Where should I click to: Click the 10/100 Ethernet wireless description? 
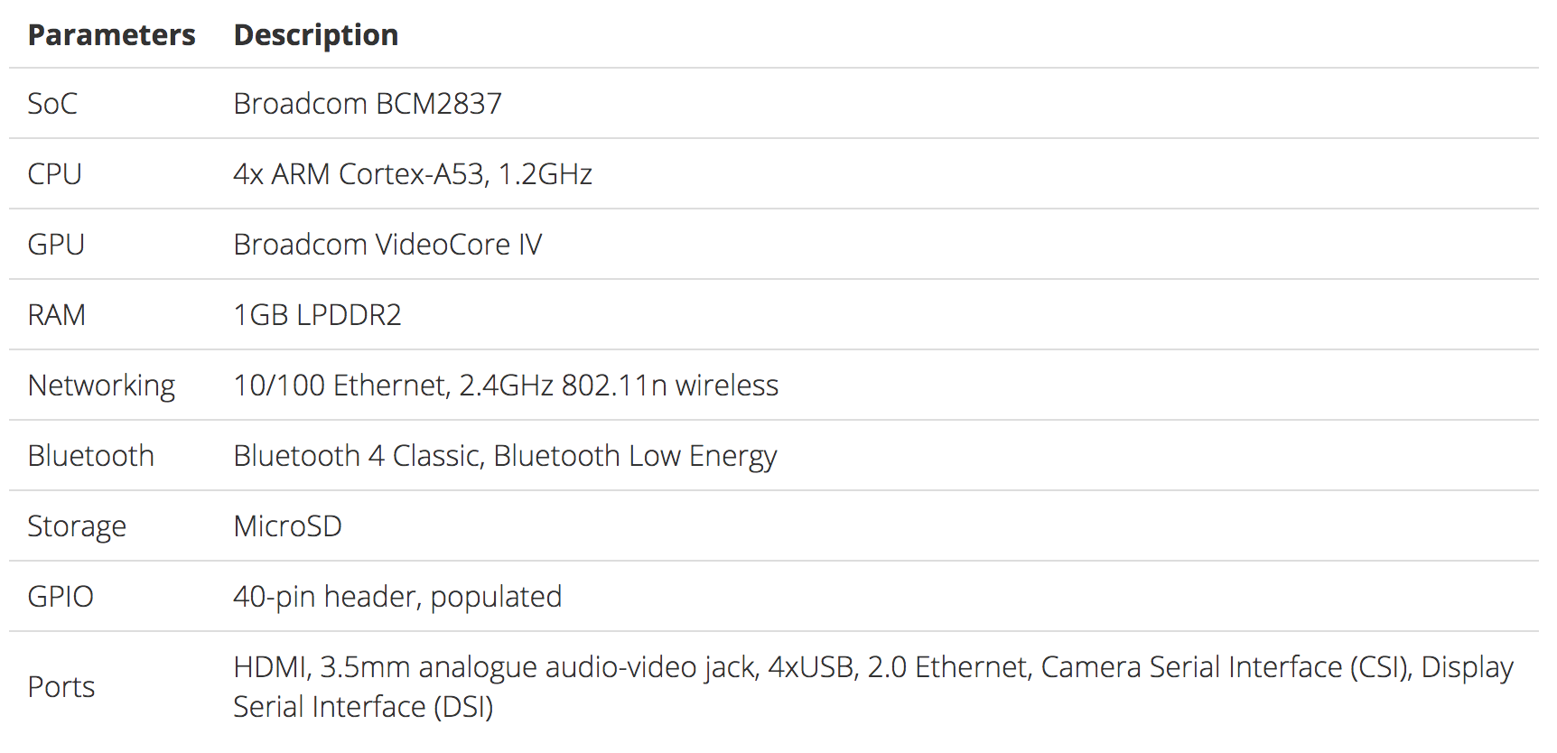506,386
